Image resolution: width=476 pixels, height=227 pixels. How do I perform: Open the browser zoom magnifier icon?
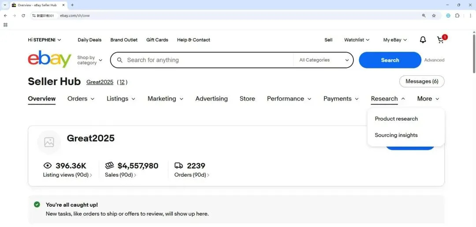(424, 15)
